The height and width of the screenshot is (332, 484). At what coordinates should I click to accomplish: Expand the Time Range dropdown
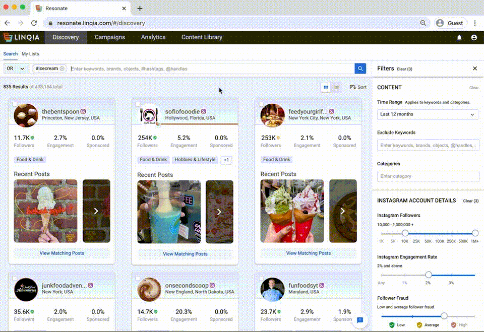(x=428, y=114)
